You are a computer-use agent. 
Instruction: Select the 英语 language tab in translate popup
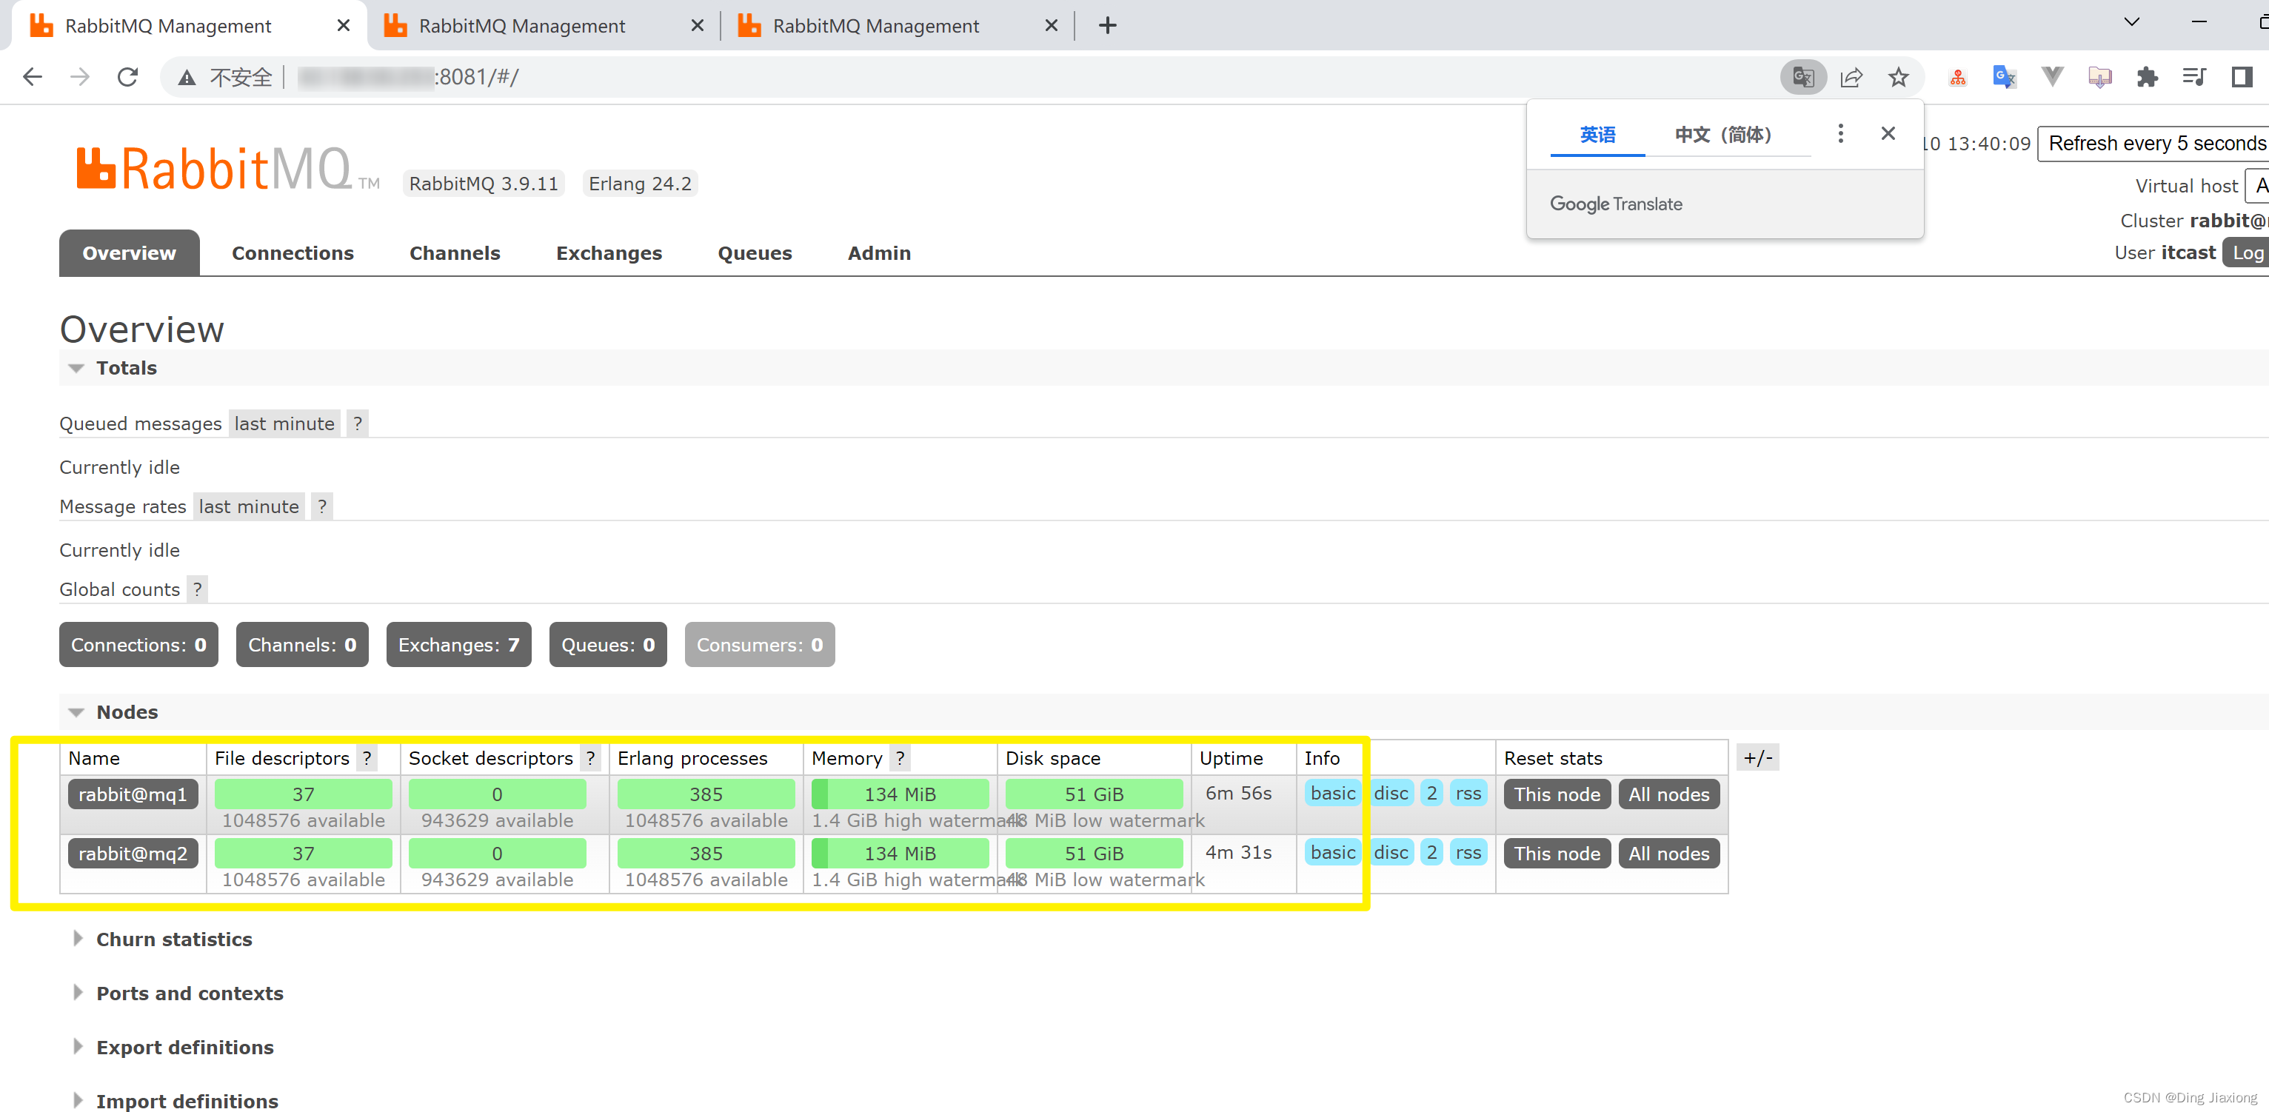[1597, 135]
